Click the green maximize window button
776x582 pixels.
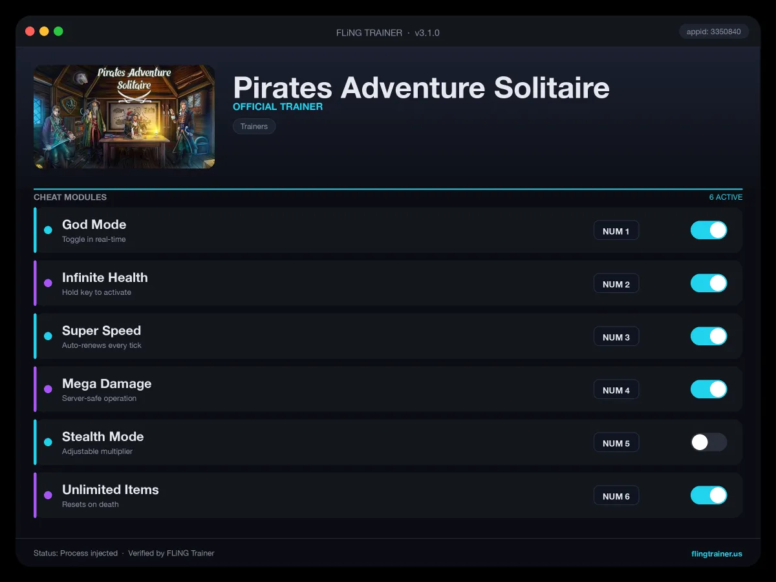(x=58, y=31)
